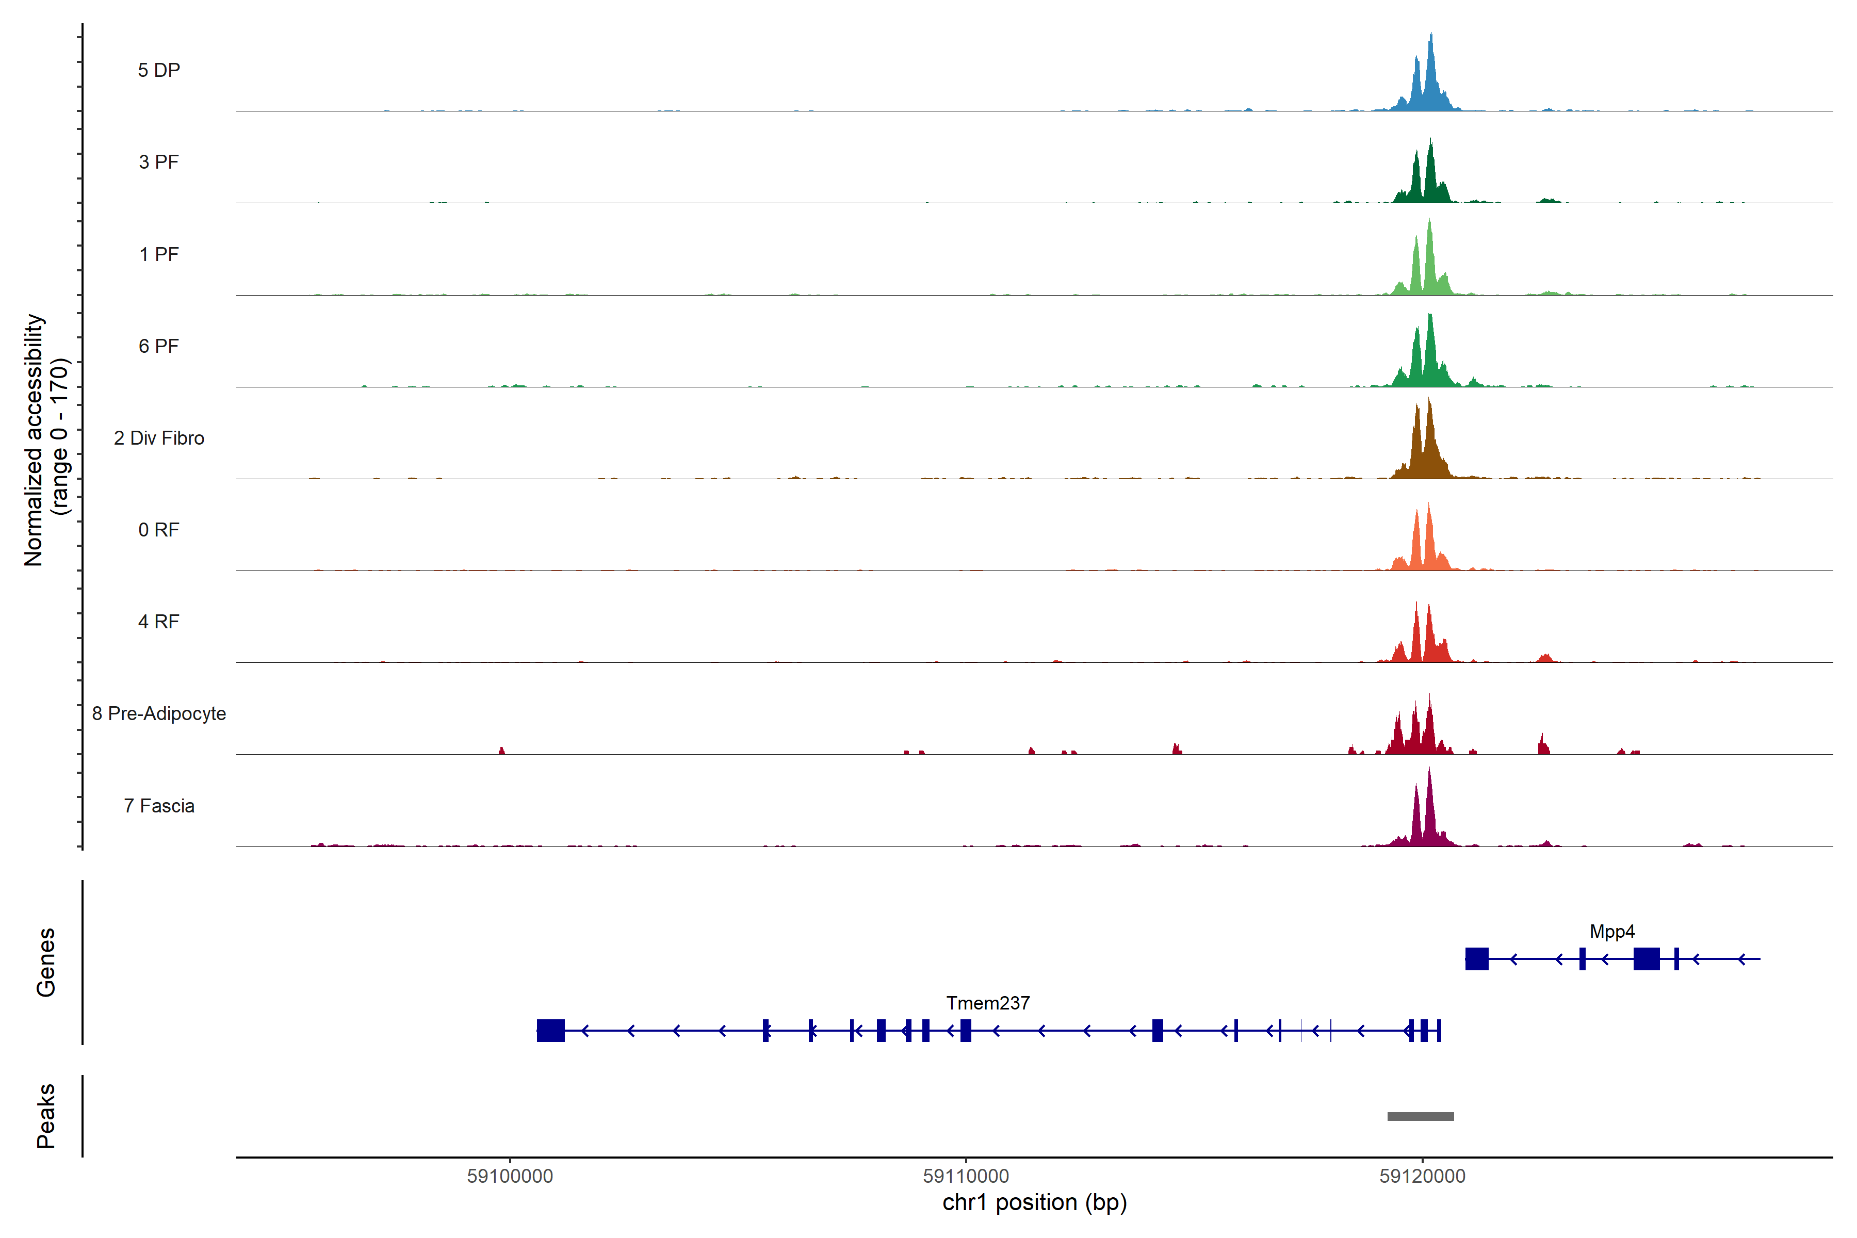
Task: Click the Peaks panel label
Action: tap(46, 1116)
